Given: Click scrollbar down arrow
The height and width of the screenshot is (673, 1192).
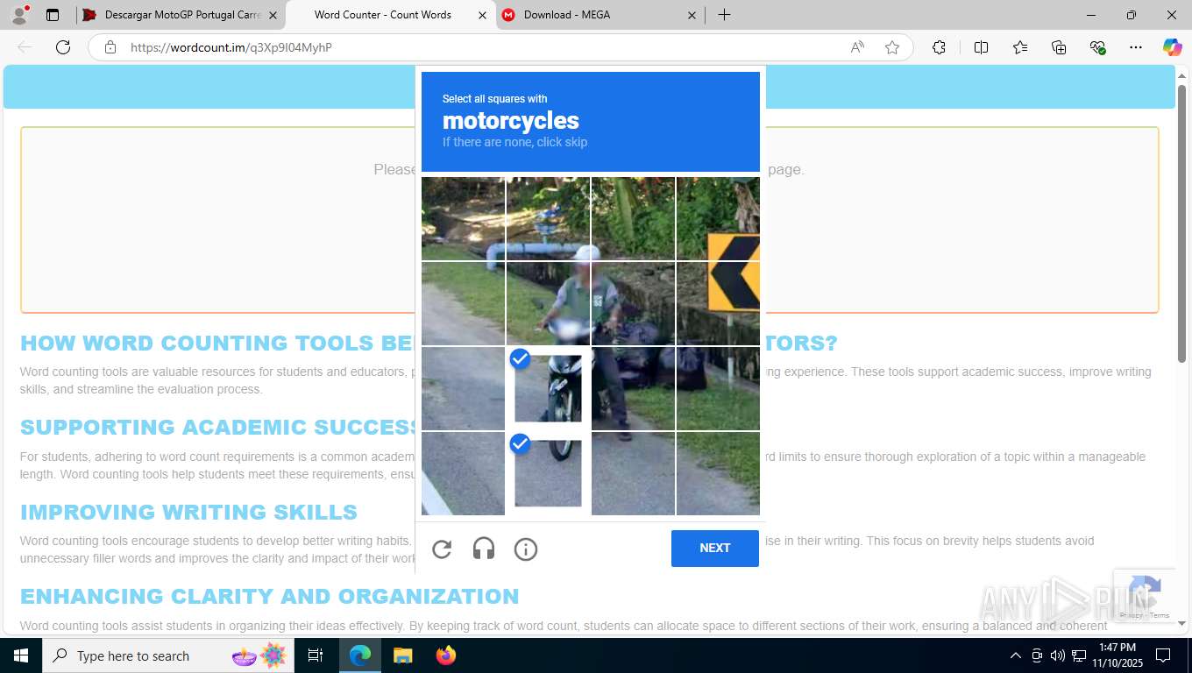Looking at the screenshot, I should 1181,624.
